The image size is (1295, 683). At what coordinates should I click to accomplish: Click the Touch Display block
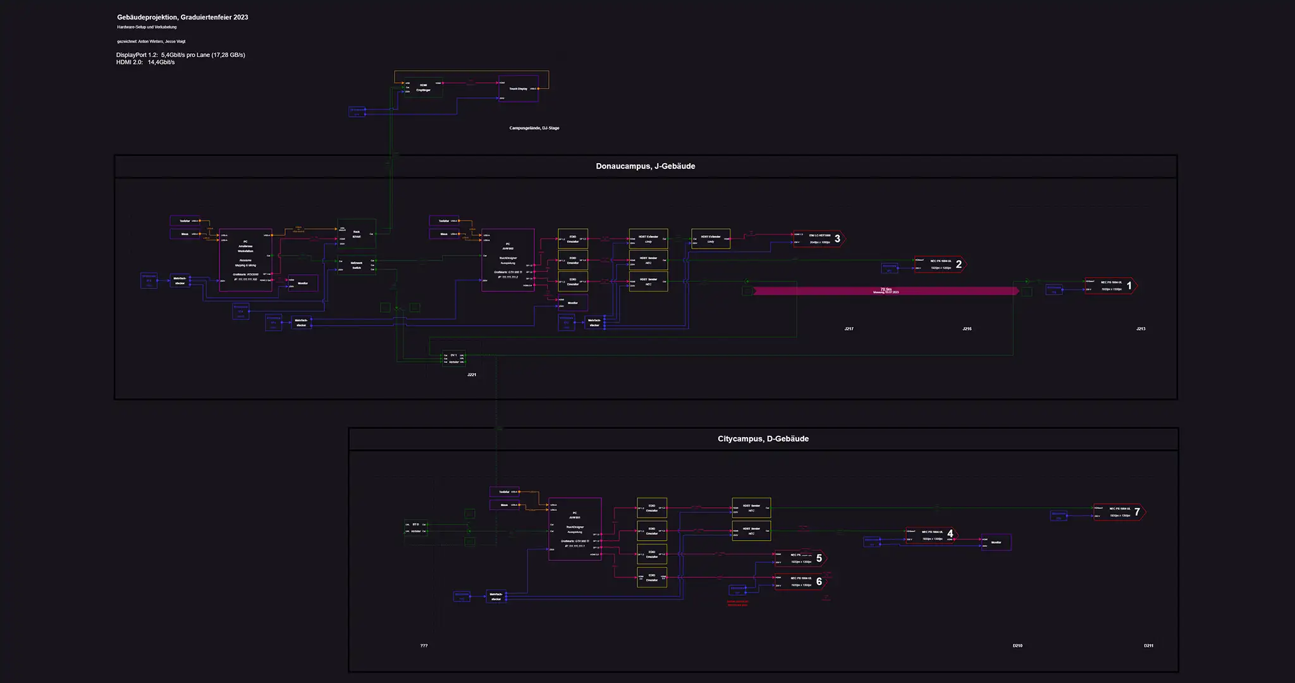pos(518,89)
